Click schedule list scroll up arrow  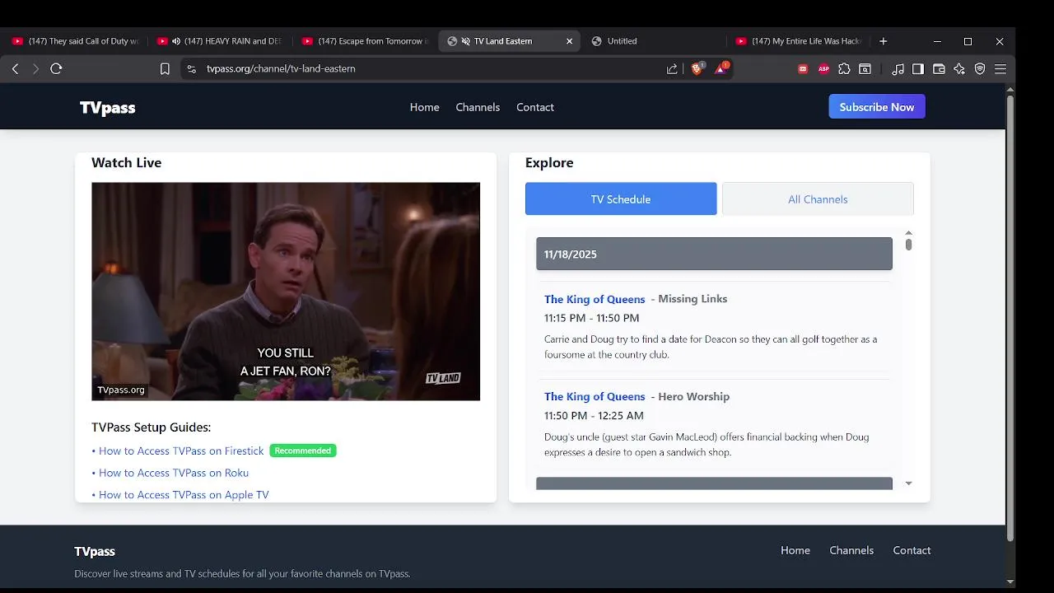point(908,233)
